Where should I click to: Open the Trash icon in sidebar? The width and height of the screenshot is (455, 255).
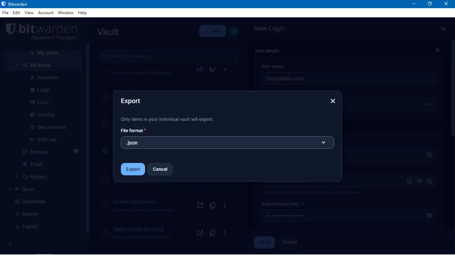[x=25, y=164]
